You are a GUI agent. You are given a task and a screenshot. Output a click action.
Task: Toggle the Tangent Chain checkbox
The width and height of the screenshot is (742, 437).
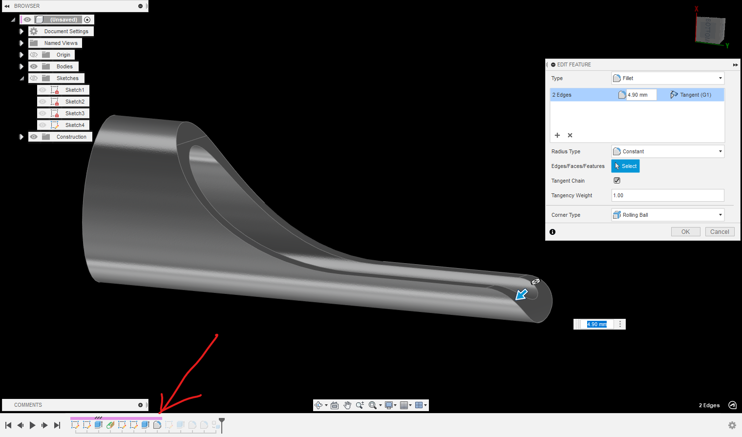[616, 180]
